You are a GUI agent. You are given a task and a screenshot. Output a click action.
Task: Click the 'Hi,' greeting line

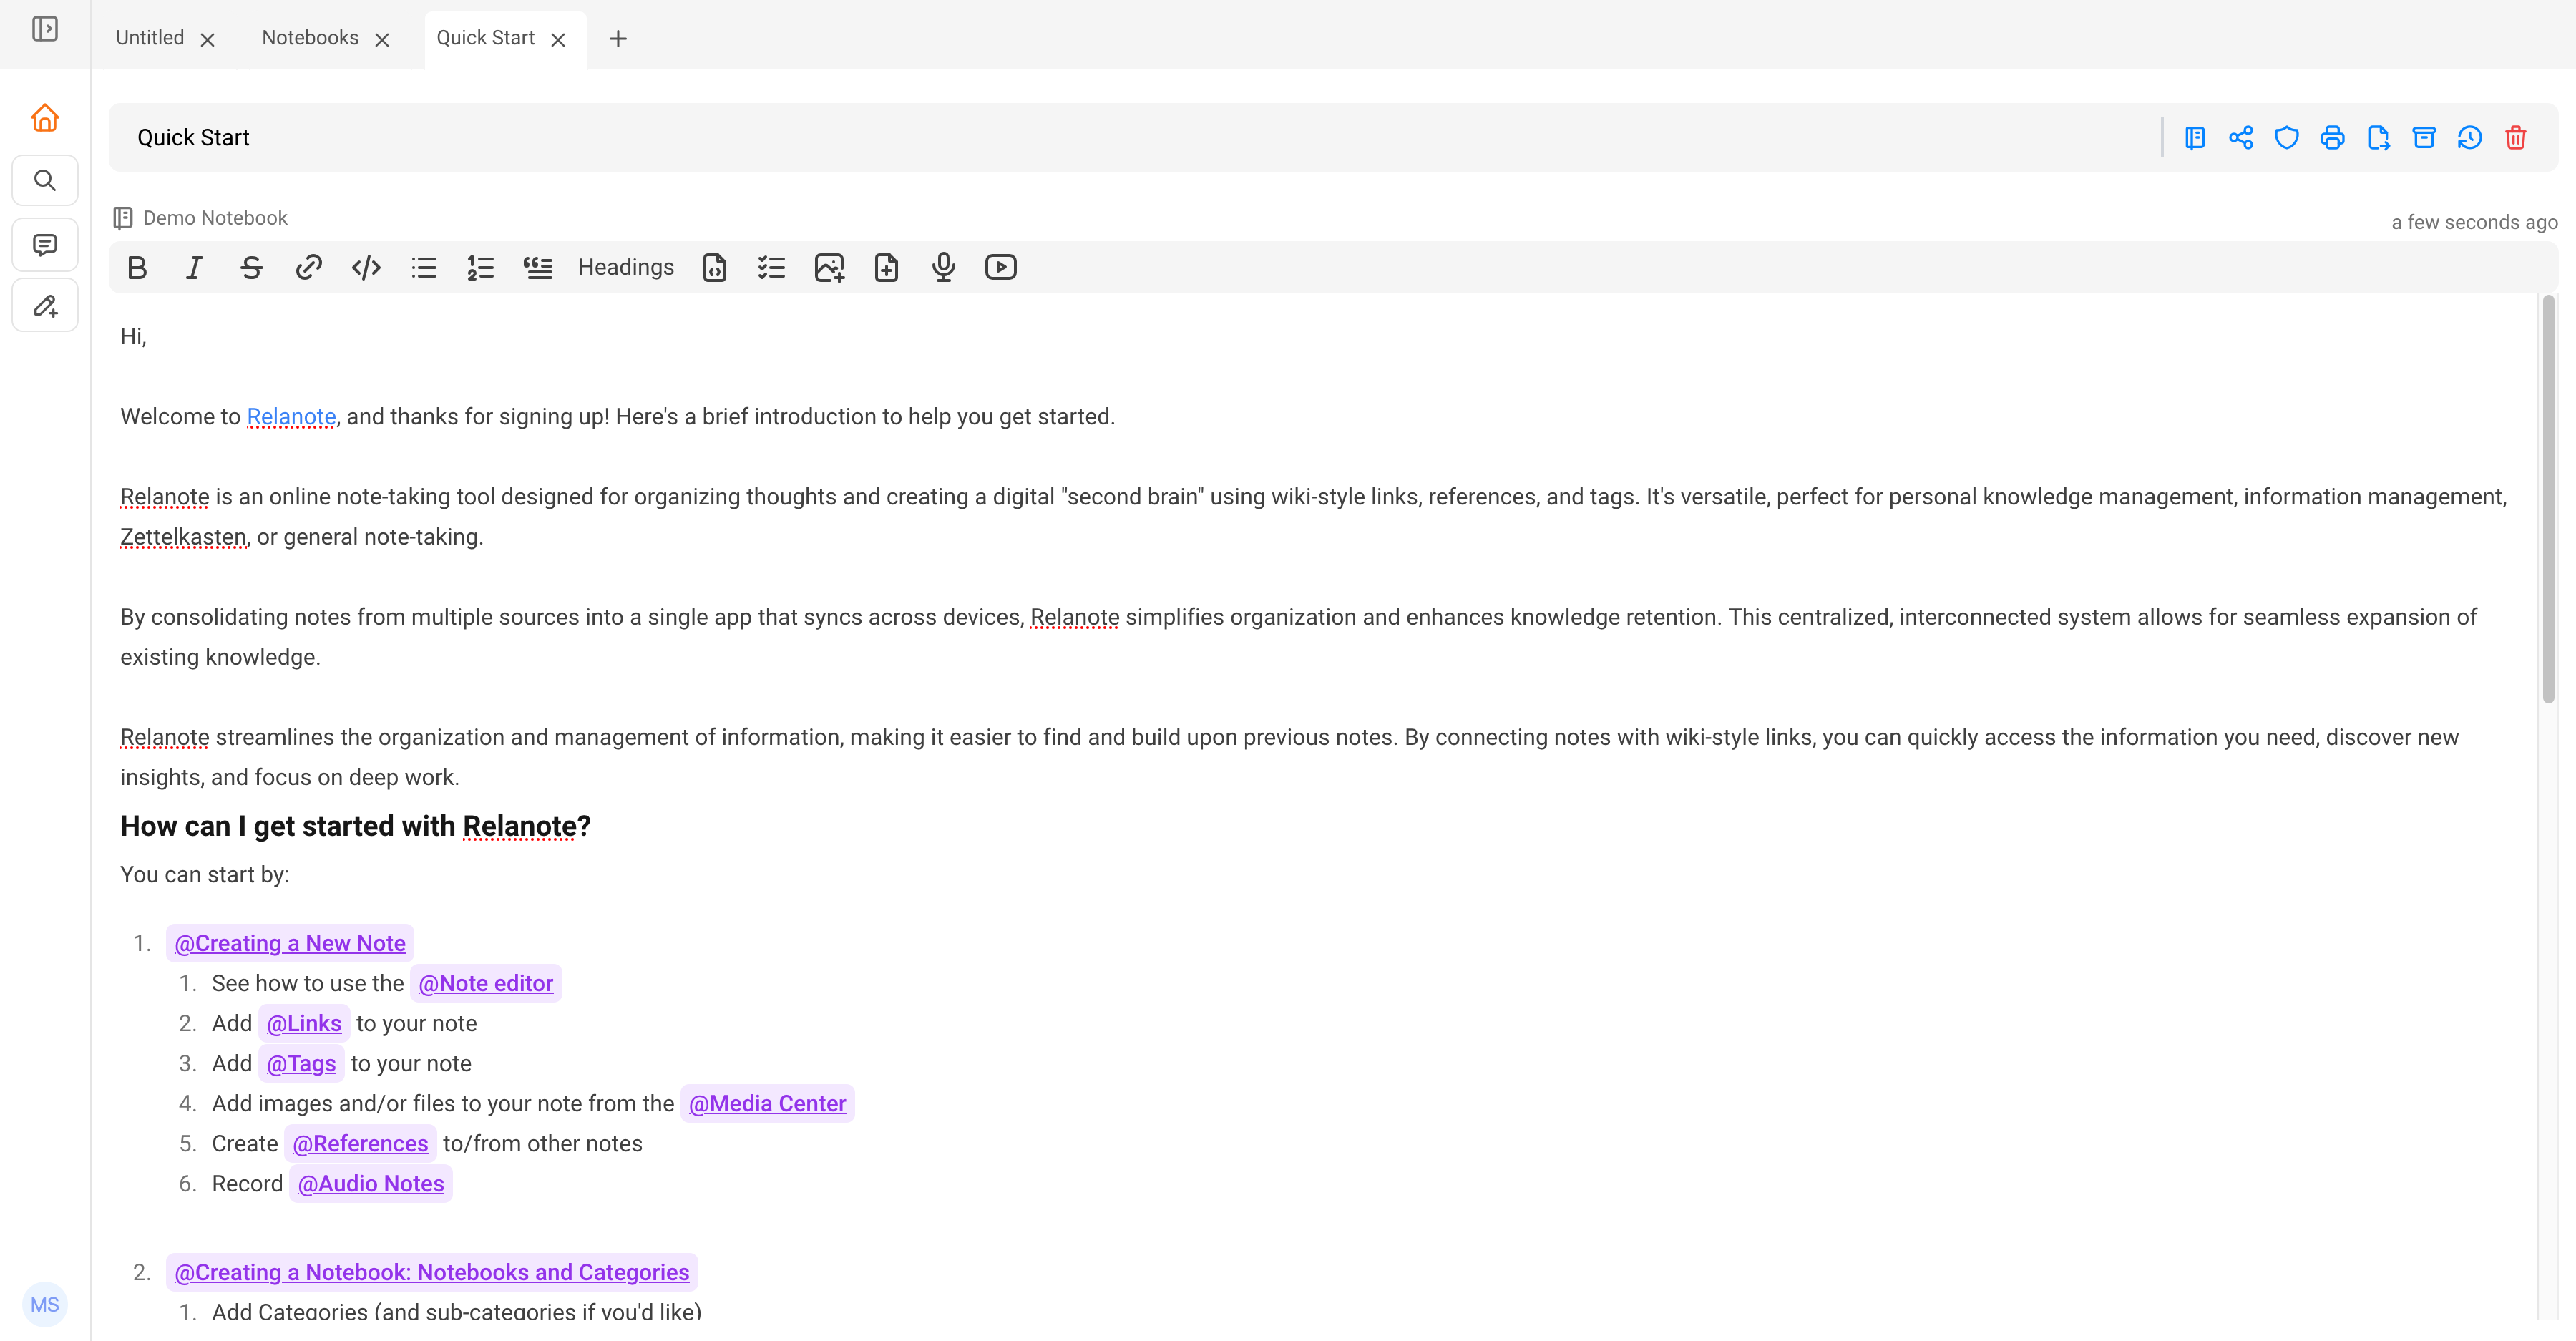[x=133, y=337]
